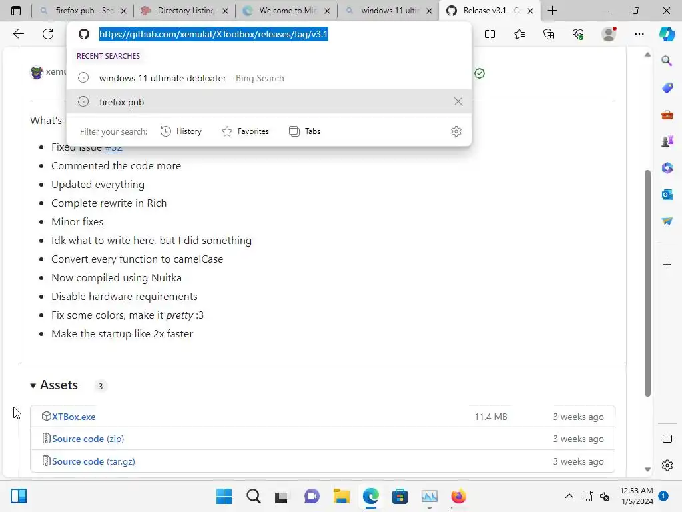The width and height of the screenshot is (682, 512).
Task: Filter search by Tabs
Action: pos(304,131)
